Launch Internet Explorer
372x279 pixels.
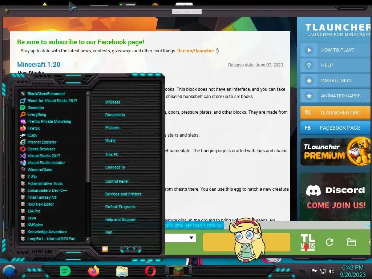tap(39, 142)
